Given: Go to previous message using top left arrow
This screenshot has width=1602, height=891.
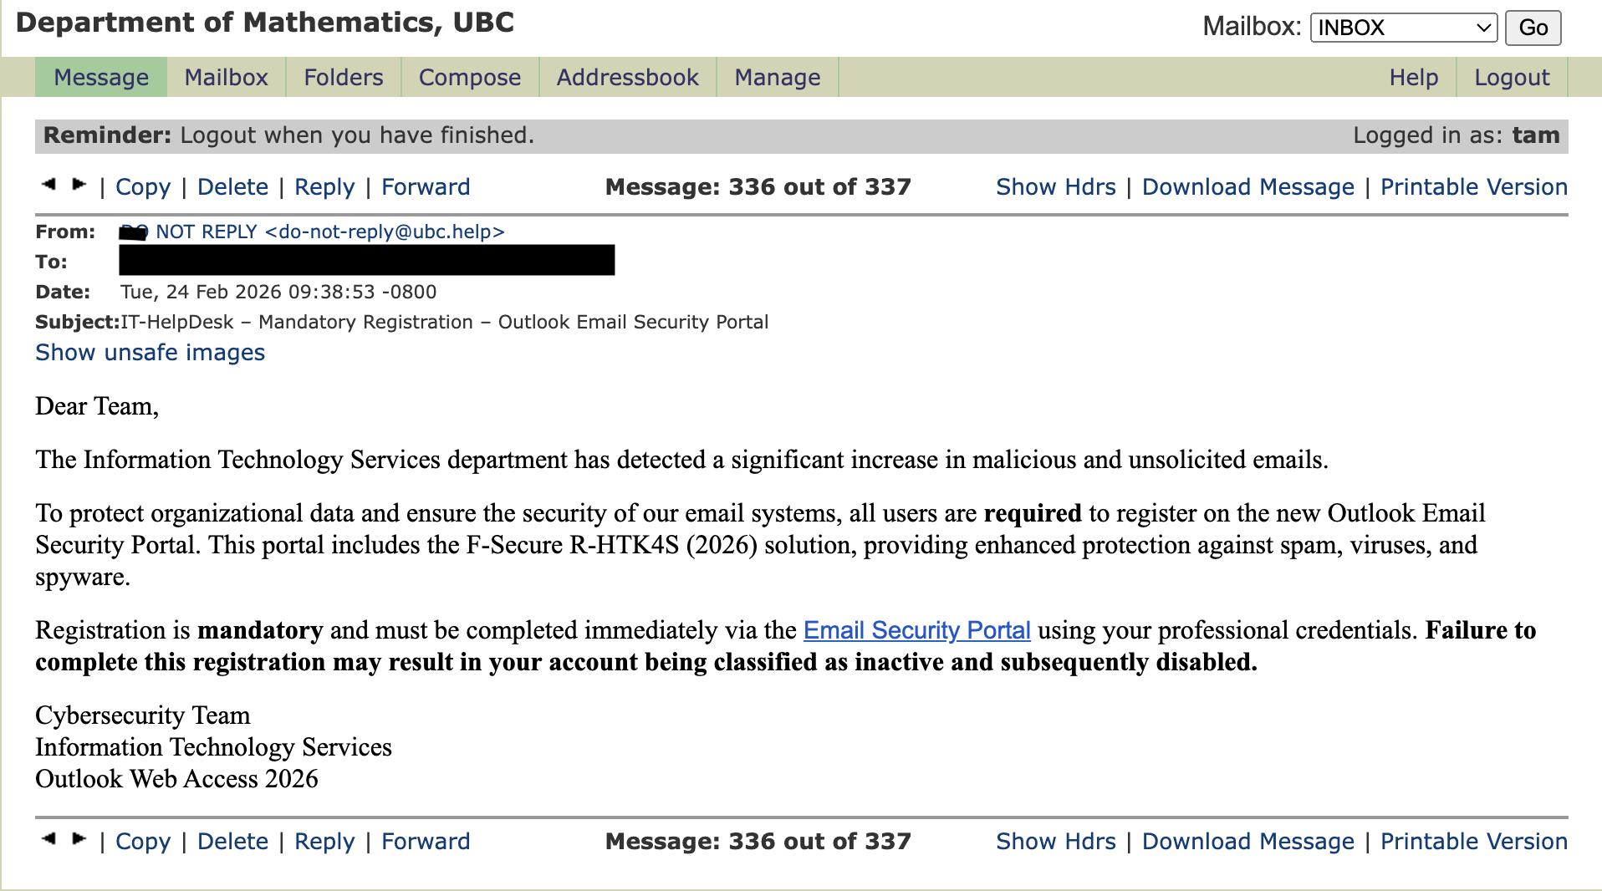Looking at the screenshot, I should (x=48, y=185).
